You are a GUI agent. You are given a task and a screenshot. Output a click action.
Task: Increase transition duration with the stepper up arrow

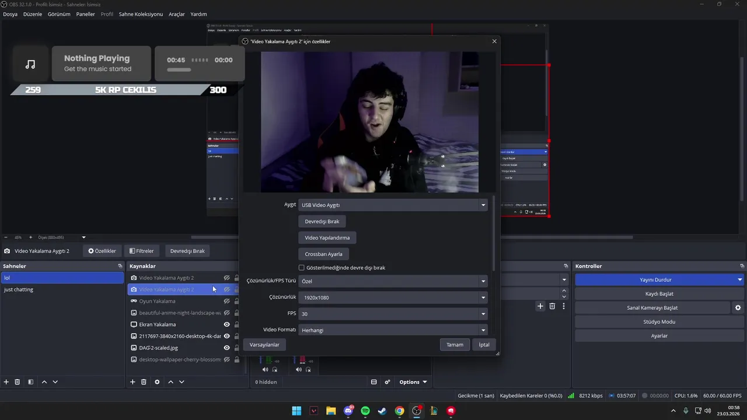[564, 290]
